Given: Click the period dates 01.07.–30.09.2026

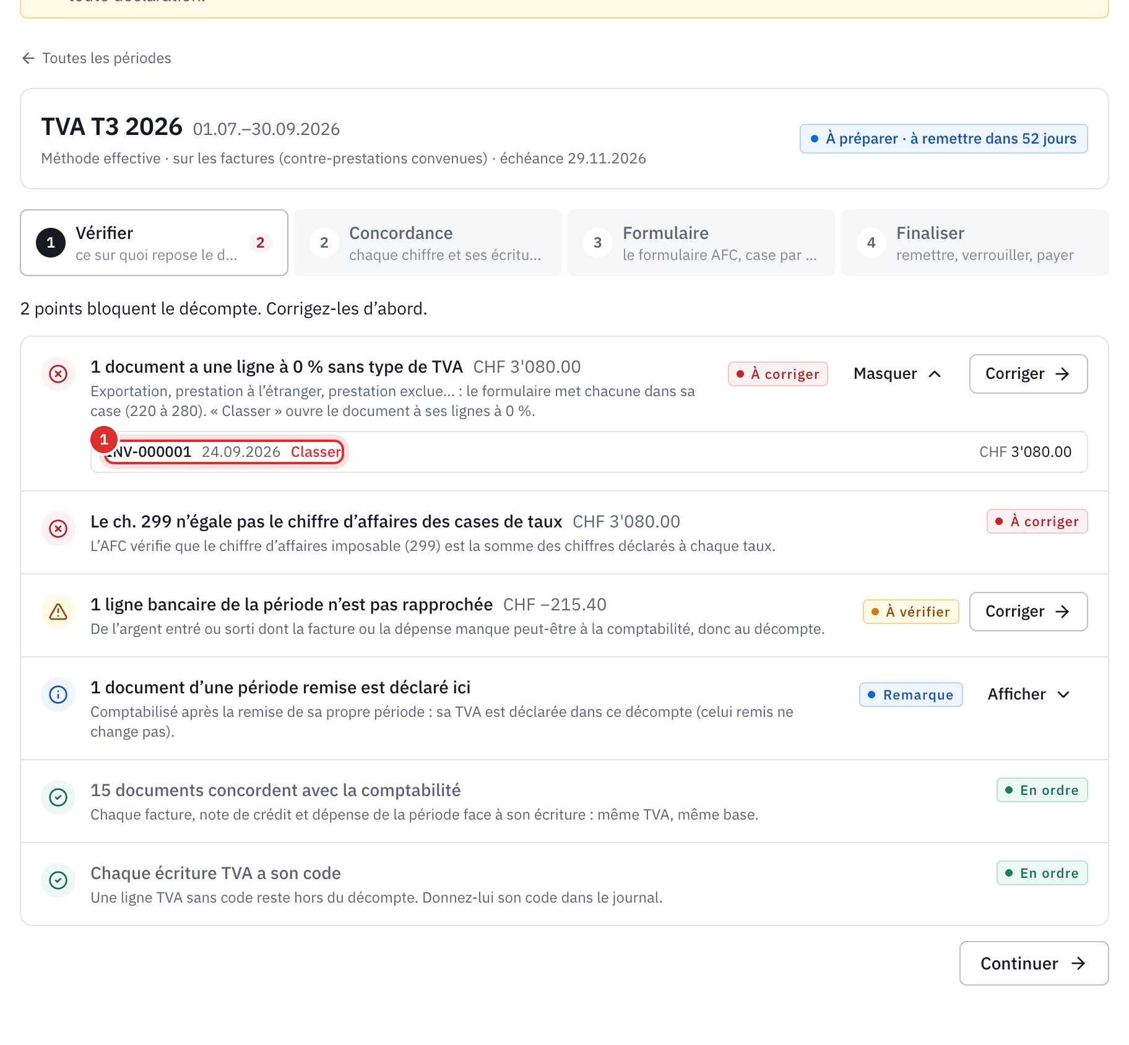Looking at the screenshot, I should 266,129.
